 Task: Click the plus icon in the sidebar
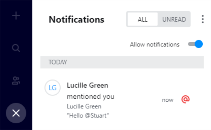coord(16,16)
